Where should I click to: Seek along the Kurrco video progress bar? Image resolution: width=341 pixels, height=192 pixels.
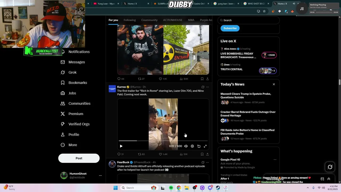point(163,141)
